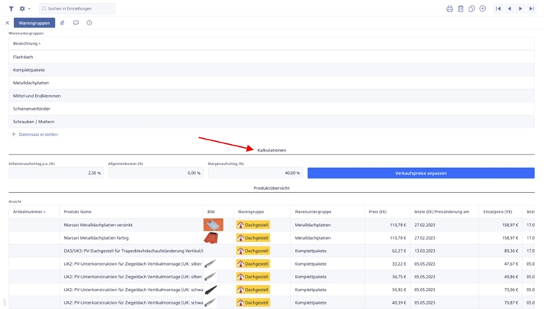Open the attachments paperclip tab

coord(63,23)
